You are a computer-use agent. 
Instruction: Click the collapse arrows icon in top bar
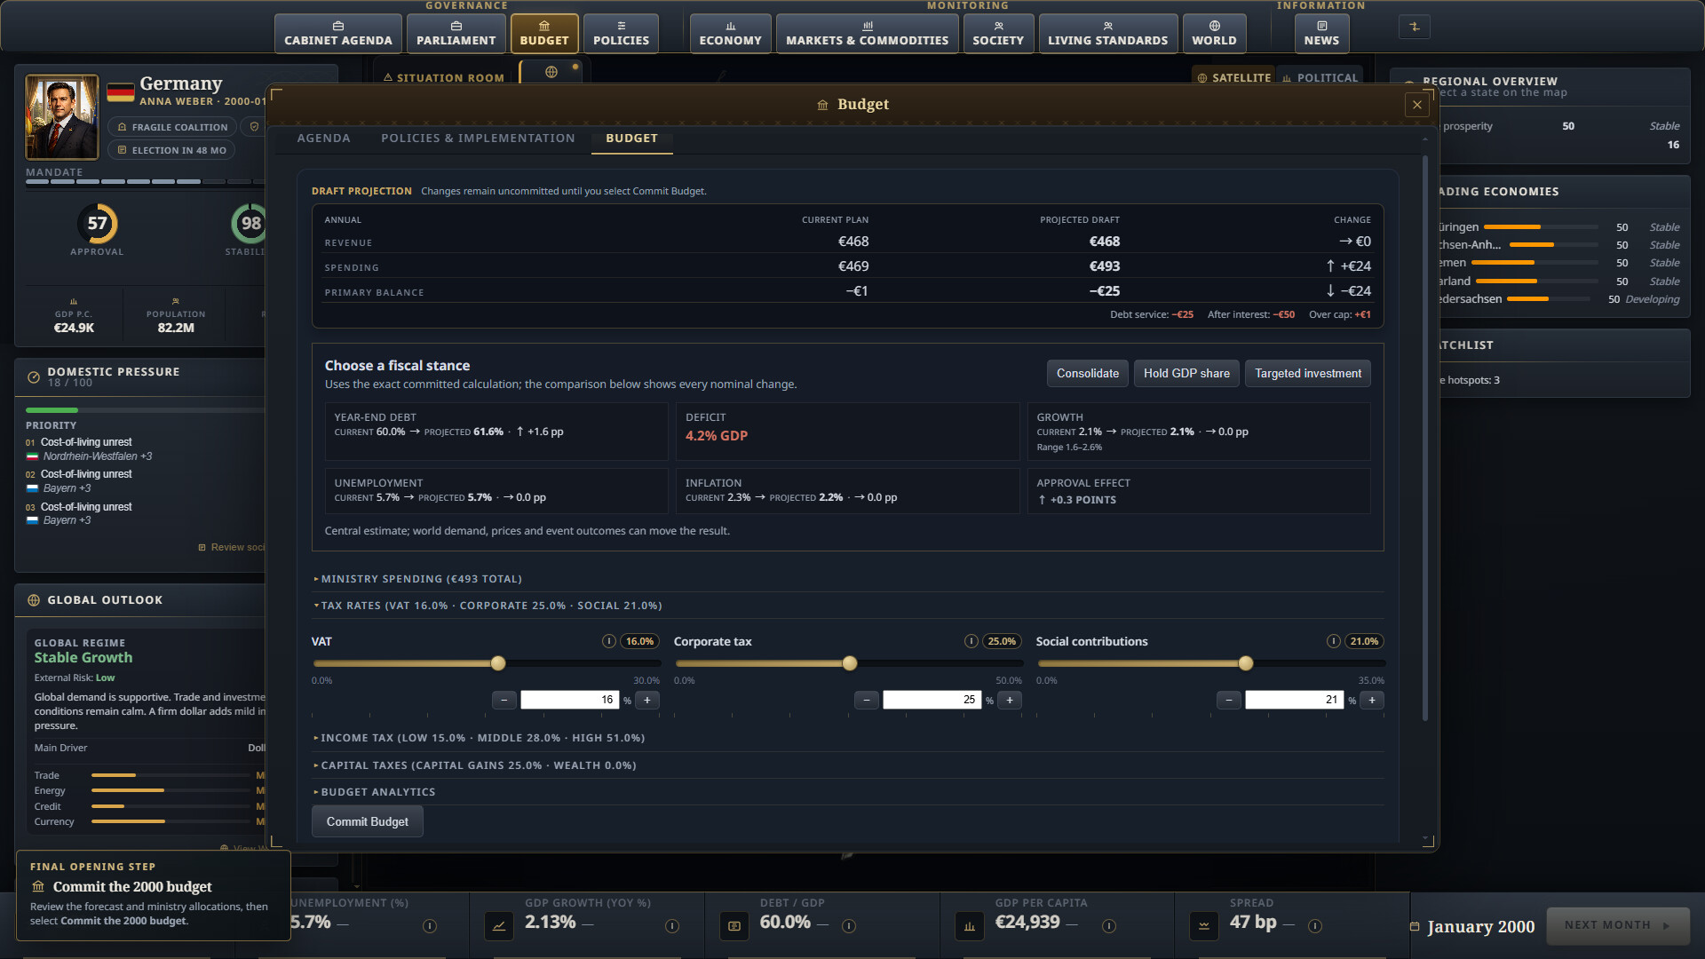[1415, 27]
